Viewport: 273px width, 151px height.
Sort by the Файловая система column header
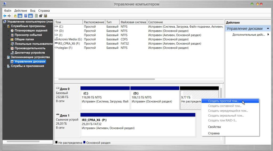pos(133,22)
